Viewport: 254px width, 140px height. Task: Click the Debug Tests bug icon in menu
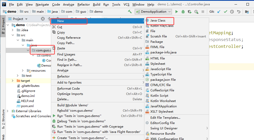pos(54,121)
